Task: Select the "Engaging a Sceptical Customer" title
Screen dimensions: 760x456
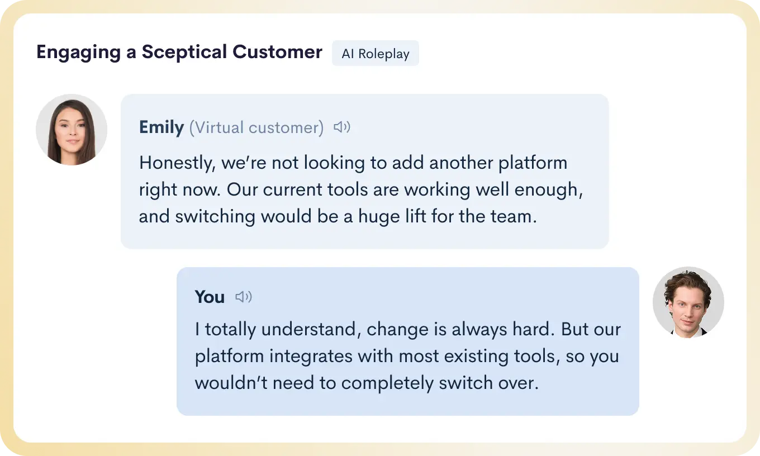Action: pyautogui.click(x=179, y=52)
